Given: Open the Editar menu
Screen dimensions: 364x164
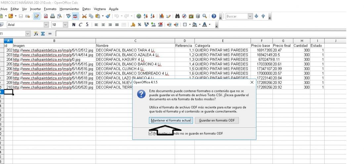Looking at the screenshot, I should click(x=15, y=9).
